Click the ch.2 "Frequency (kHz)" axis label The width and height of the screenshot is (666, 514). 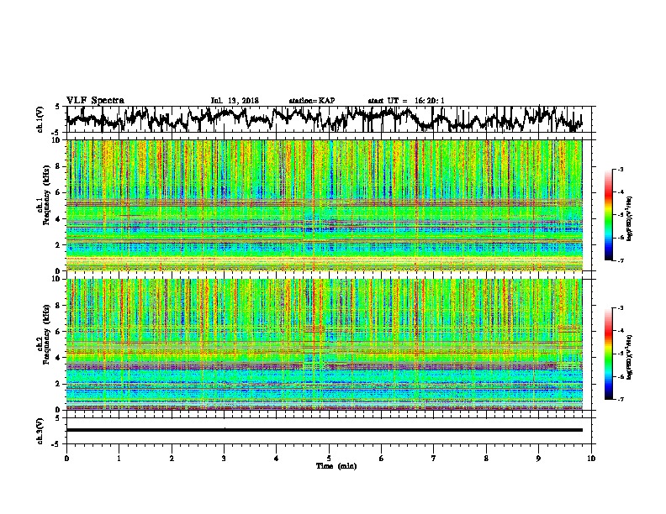pos(46,335)
